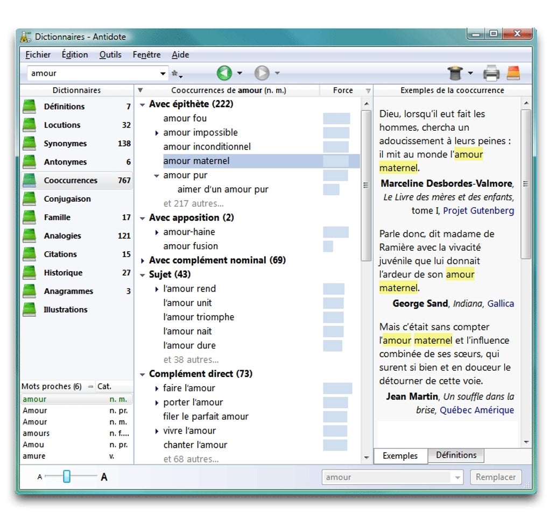Open the Définitions dictionary book icon
The height and width of the screenshot is (519, 549).
click(x=29, y=106)
